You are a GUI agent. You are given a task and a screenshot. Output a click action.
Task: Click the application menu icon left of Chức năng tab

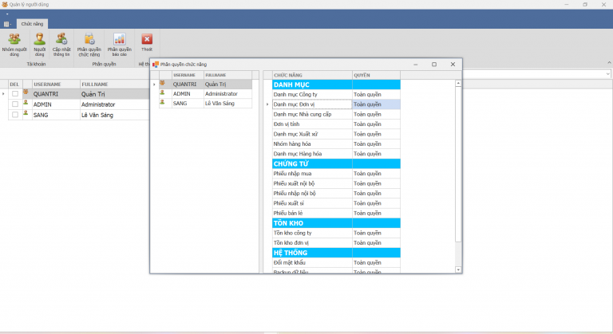tap(7, 24)
